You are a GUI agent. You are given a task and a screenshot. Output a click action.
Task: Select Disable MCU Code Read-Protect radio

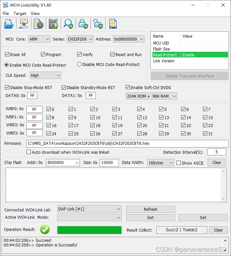79,64
